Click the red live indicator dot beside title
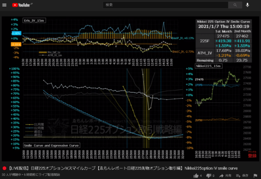 tap(4, 168)
